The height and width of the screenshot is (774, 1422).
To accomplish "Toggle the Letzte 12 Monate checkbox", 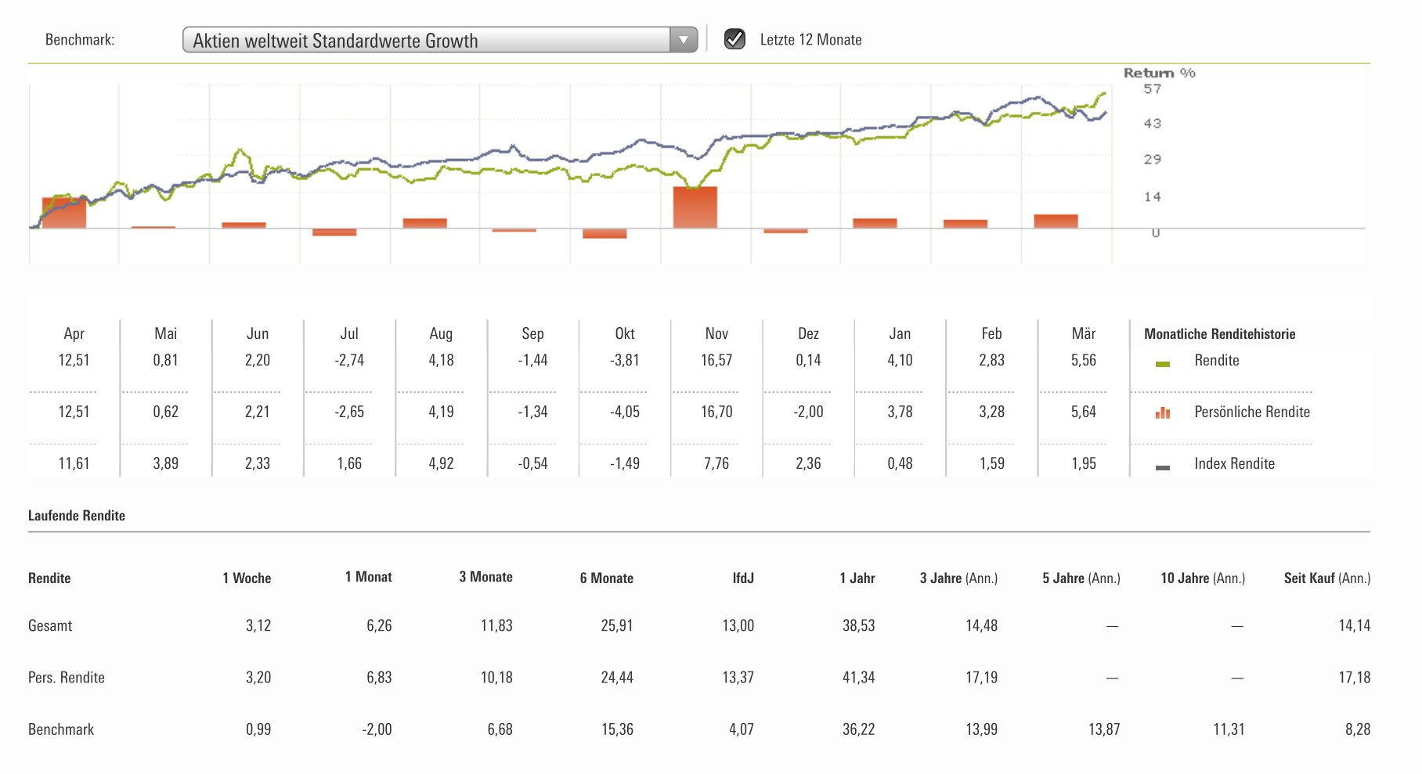I will (734, 39).
